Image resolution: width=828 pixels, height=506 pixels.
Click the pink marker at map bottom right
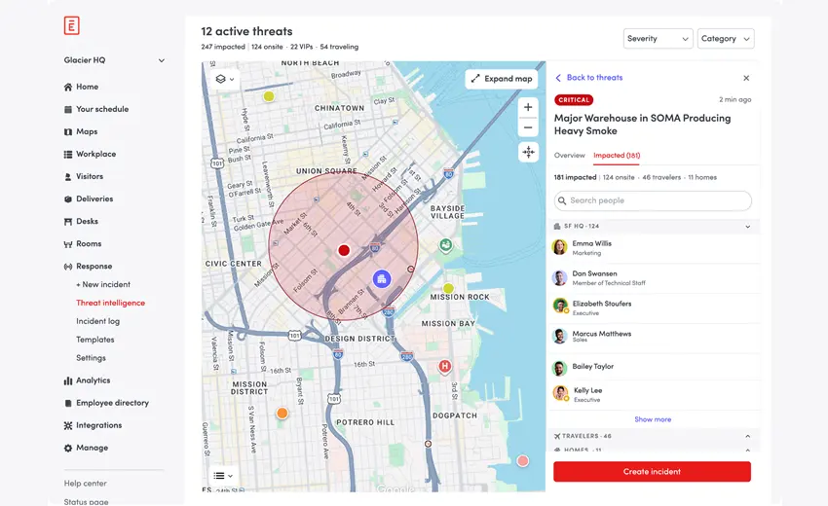[x=522, y=460]
